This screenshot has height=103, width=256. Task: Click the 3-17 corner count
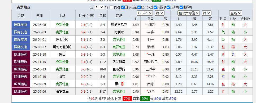pyautogui.click(x=102, y=91)
